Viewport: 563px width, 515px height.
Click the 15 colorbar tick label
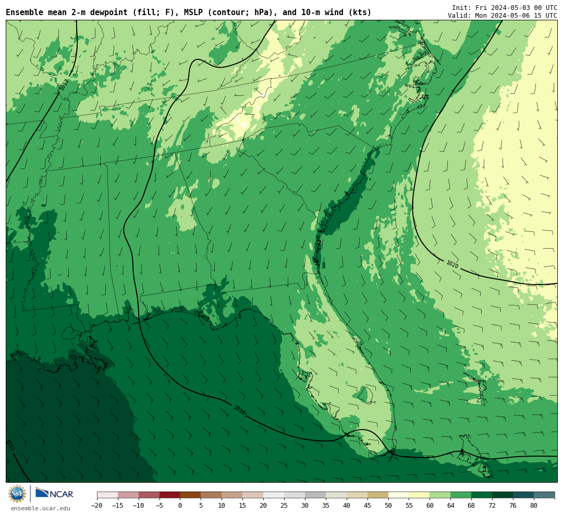coord(243,506)
